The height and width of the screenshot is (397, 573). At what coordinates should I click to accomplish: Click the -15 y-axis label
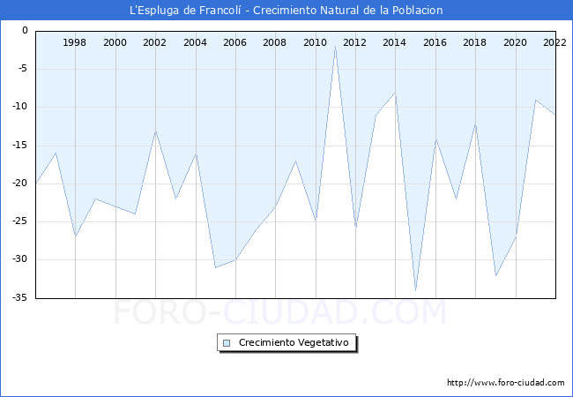tap(20, 146)
